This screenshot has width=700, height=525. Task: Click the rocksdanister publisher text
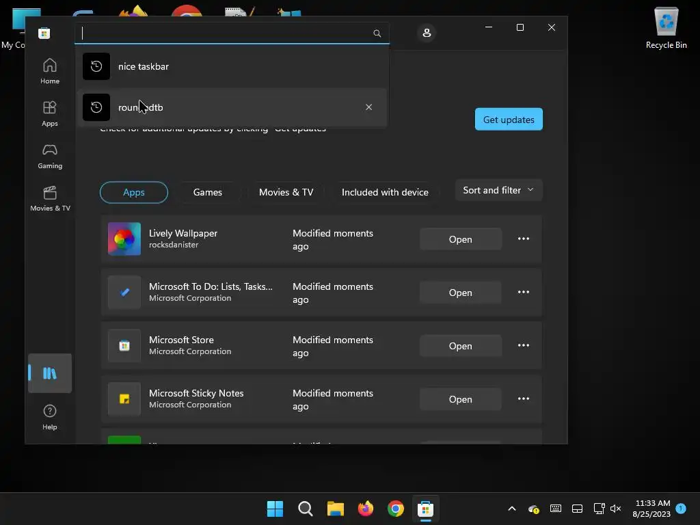click(174, 245)
